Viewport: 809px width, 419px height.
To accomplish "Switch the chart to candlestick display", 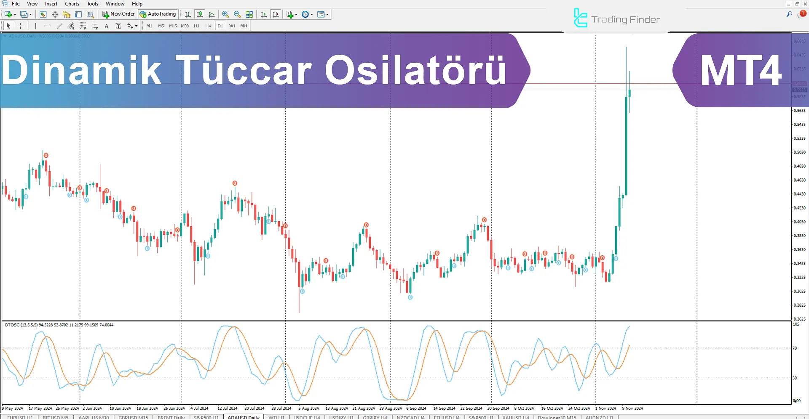I will (200, 14).
